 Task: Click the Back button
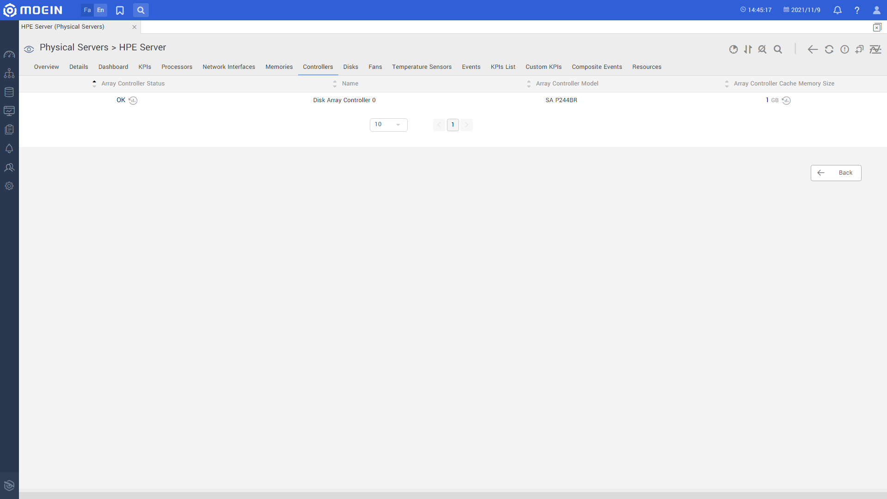(836, 173)
